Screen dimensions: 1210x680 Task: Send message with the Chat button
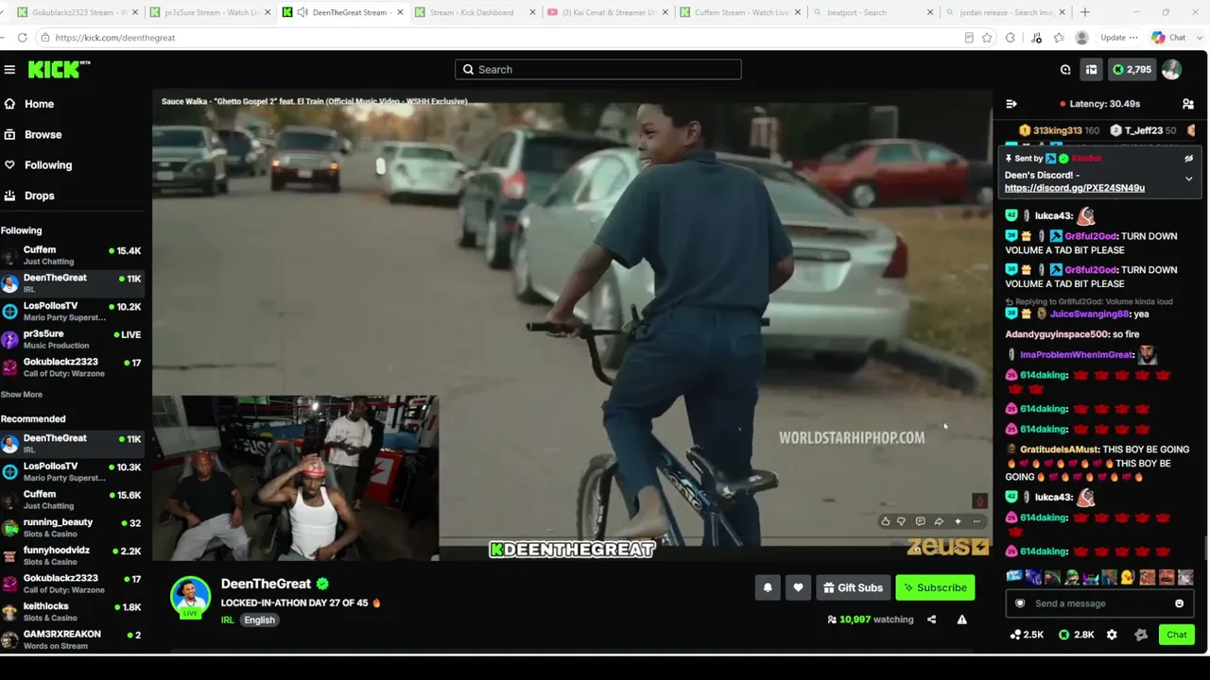(x=1177, y=635)
